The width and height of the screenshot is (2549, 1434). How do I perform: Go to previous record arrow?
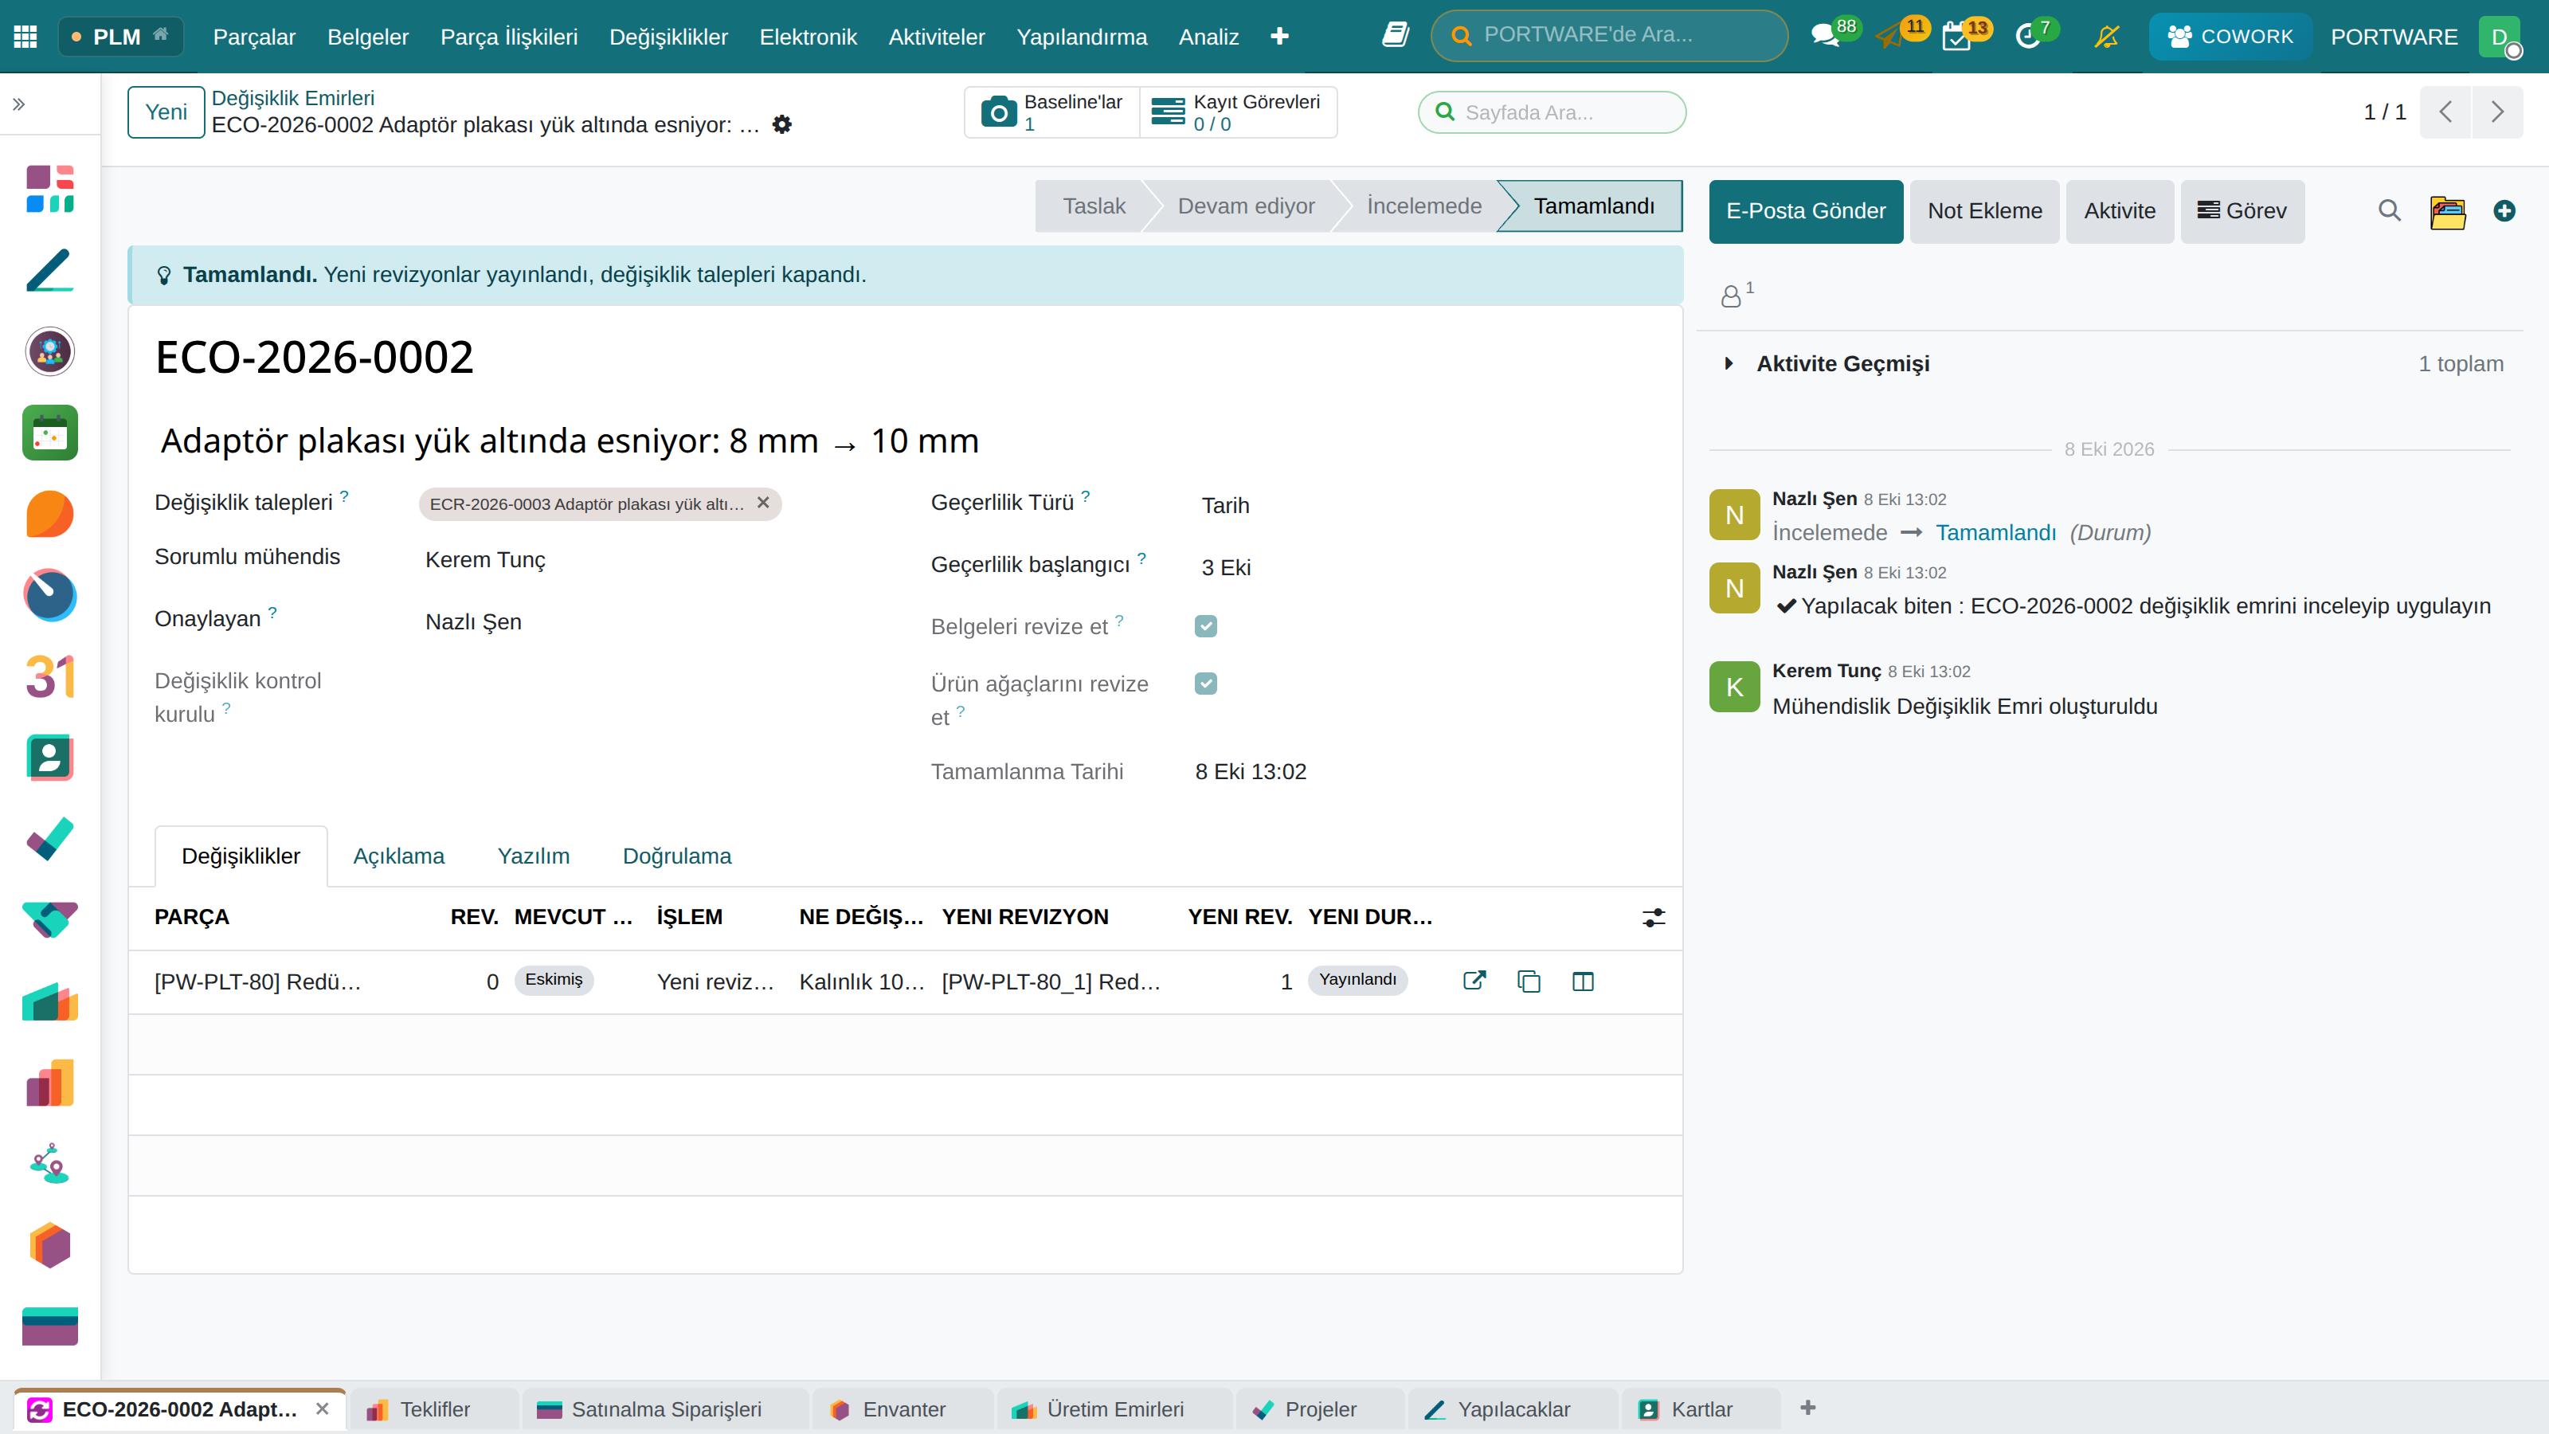click(2446, 112)
